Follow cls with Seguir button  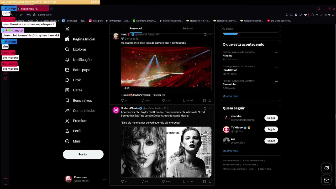point(271,141)
